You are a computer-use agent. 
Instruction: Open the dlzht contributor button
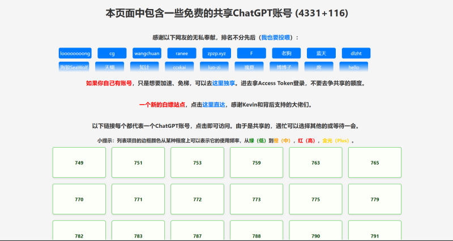356,53
